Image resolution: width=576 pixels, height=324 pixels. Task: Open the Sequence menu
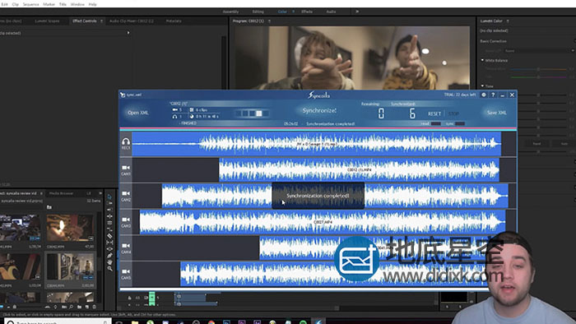[x=31, y=4]
